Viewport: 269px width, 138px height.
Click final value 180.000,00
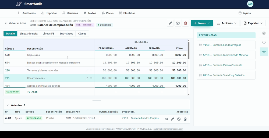coord(178,78)
